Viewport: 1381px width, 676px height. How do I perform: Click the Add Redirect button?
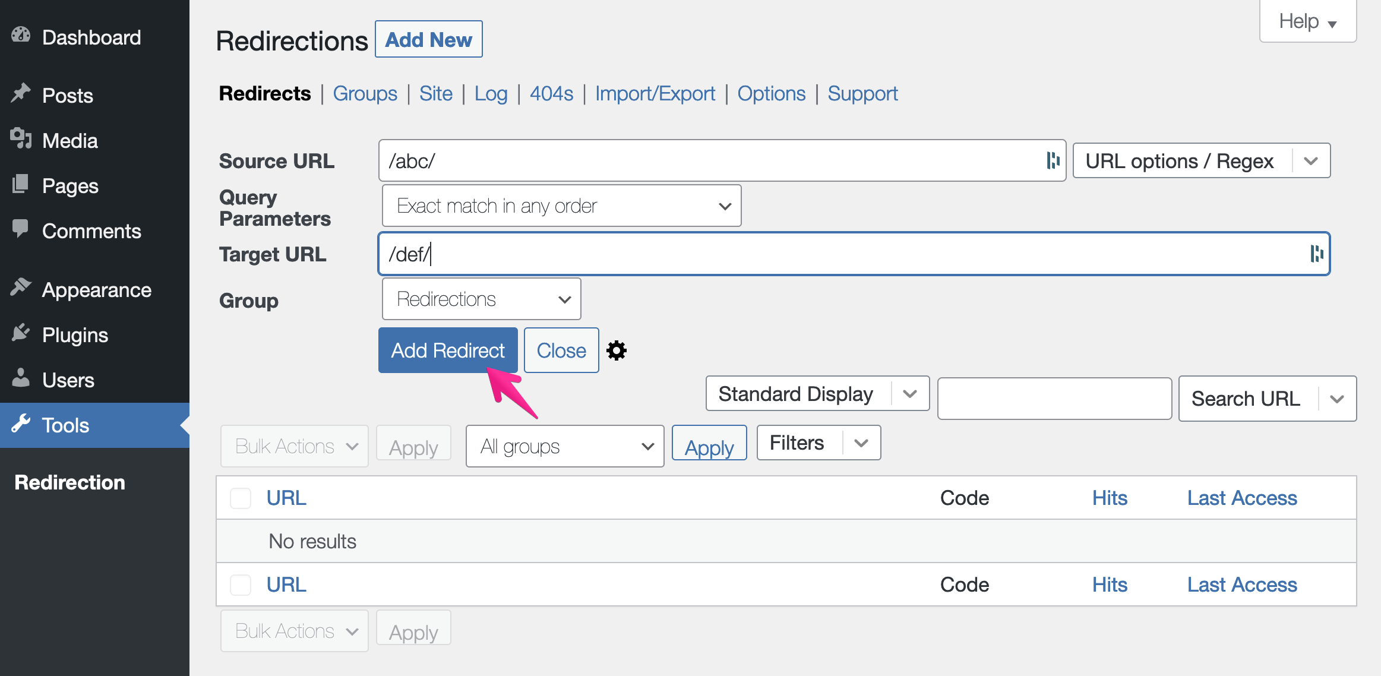pos(447,350)
